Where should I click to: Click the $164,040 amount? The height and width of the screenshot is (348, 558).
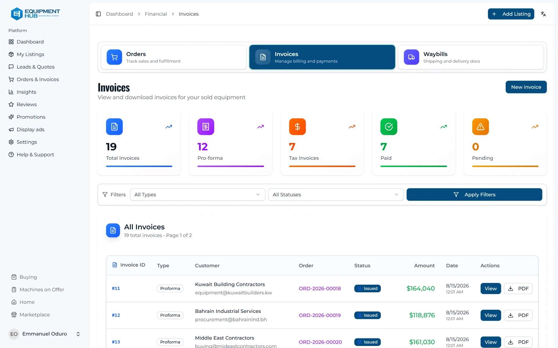click(x=421, y=289)
